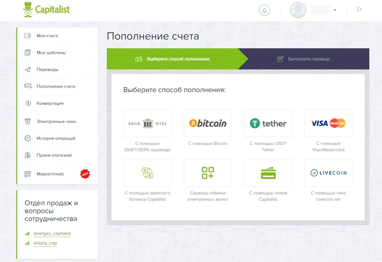Open the notifications bell
This screenshot has width=382, height=262.
click(x=264, y=10)
